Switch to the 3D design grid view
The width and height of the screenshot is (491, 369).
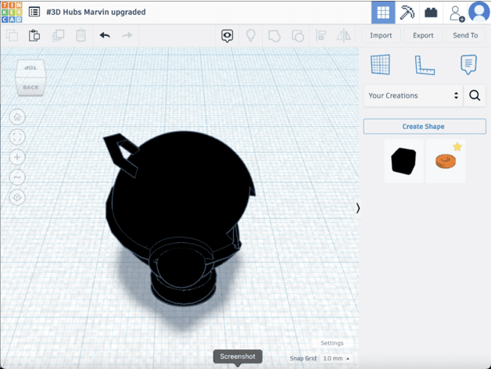(x=383, y=13)
